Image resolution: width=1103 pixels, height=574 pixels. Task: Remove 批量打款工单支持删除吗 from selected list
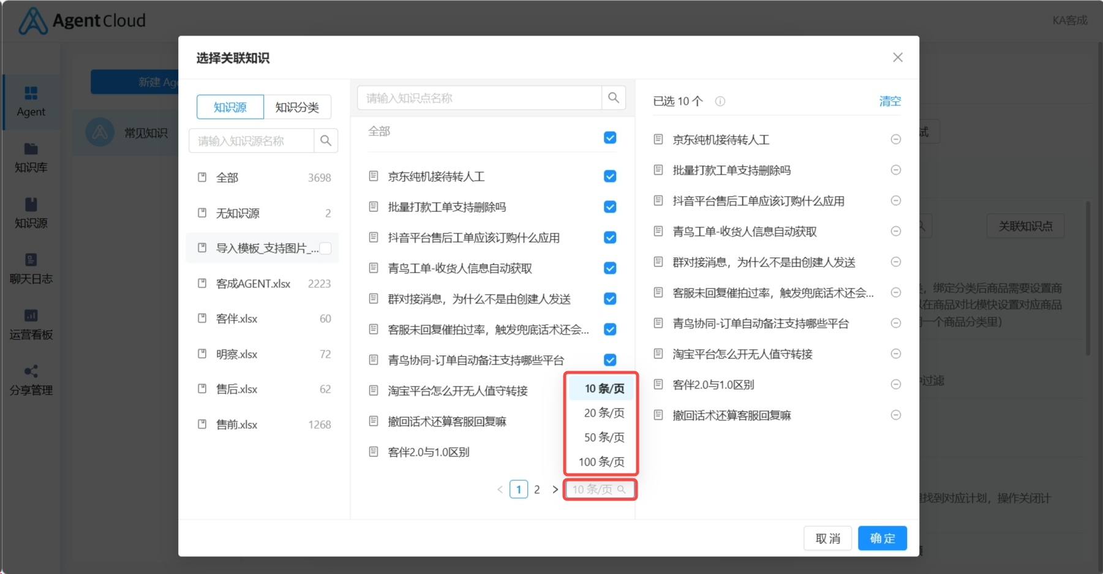pos(895,170)
